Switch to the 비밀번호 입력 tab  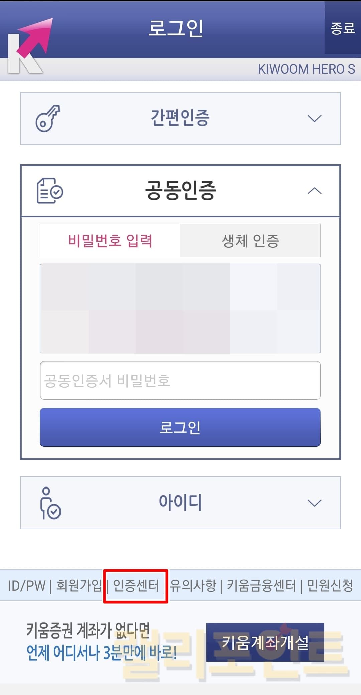(110, 241)
